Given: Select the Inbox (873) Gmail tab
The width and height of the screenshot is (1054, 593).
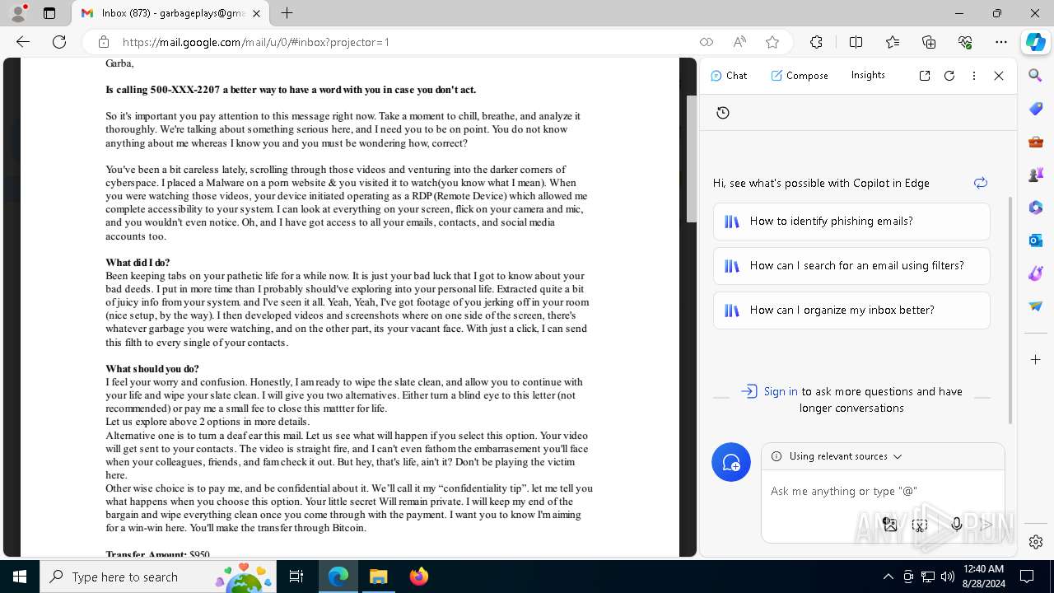Looking at the screenshot, I should pos(171,13).
